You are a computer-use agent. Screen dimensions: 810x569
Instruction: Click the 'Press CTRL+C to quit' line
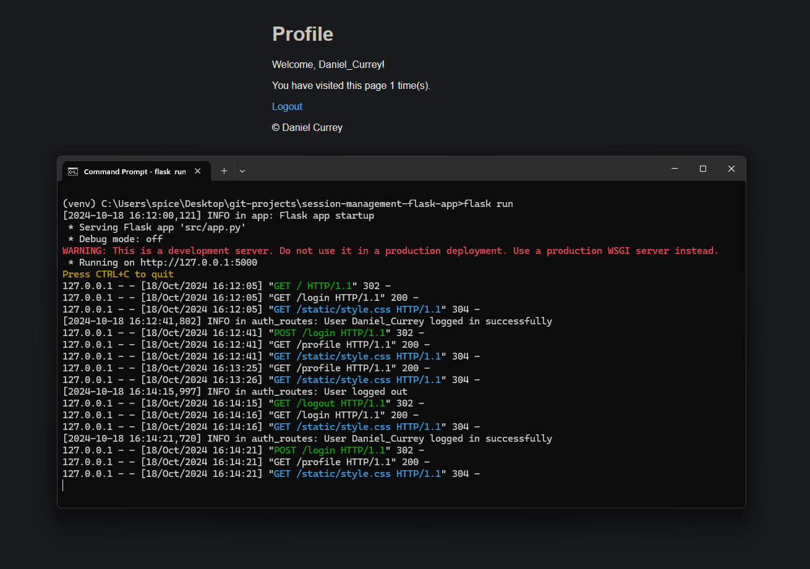coord(118,274)
